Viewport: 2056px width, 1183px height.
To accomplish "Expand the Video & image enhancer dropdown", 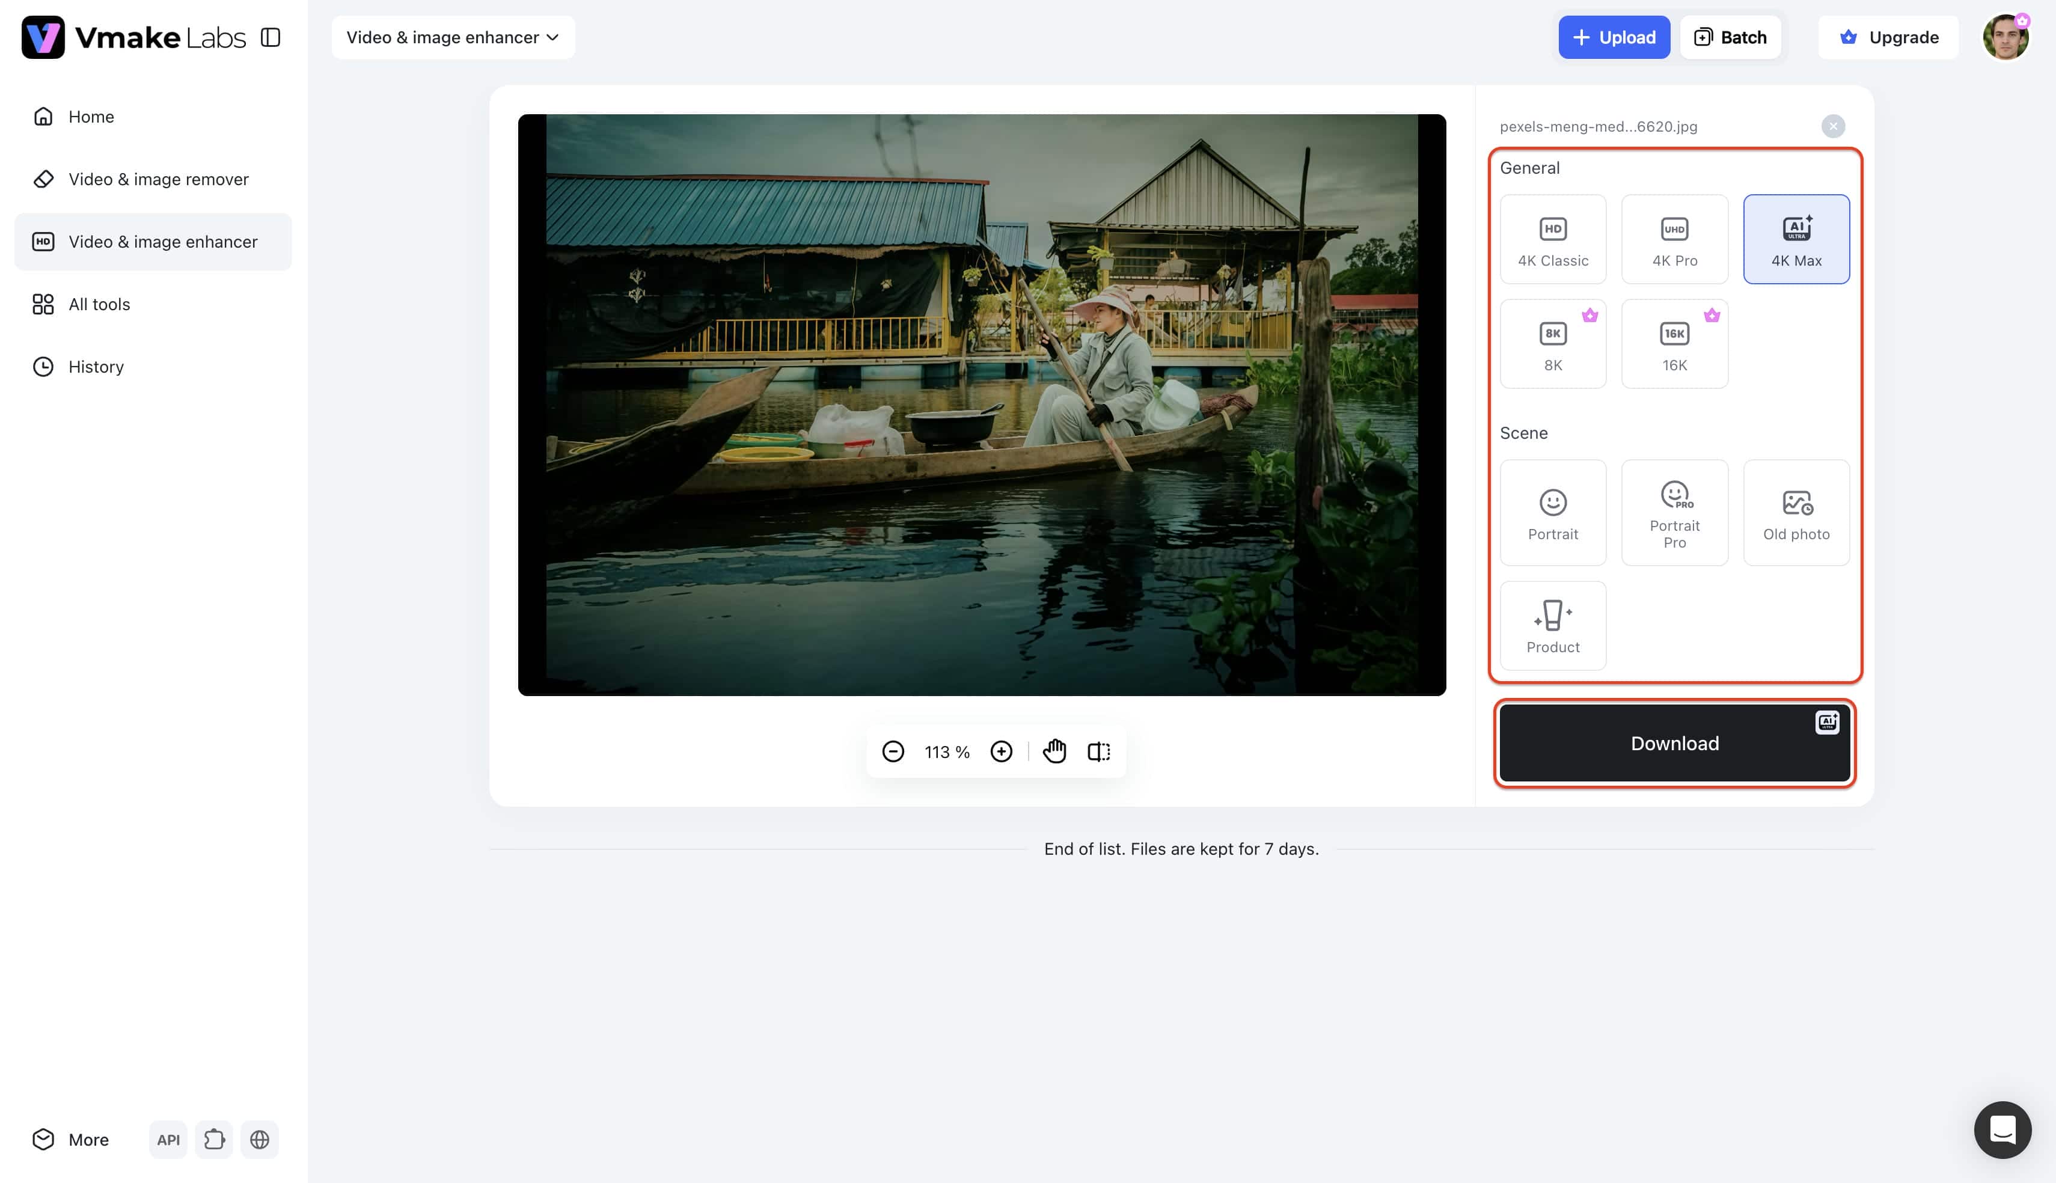I will [453, 37].
